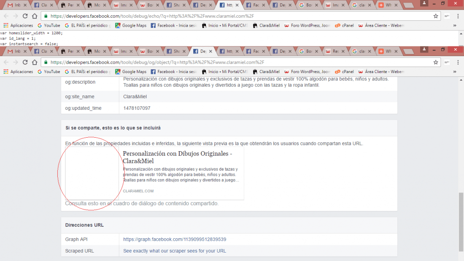The image size is (464, 261).
Task: Click home icon in upper browser window
Action: (x=35, y=16)
